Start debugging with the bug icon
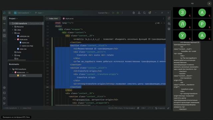Screen dimensions: 213x120 118,13
